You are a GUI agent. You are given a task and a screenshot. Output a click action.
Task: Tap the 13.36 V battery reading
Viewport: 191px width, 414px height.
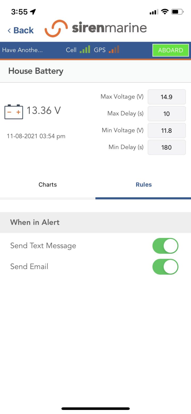click(44, 110)
